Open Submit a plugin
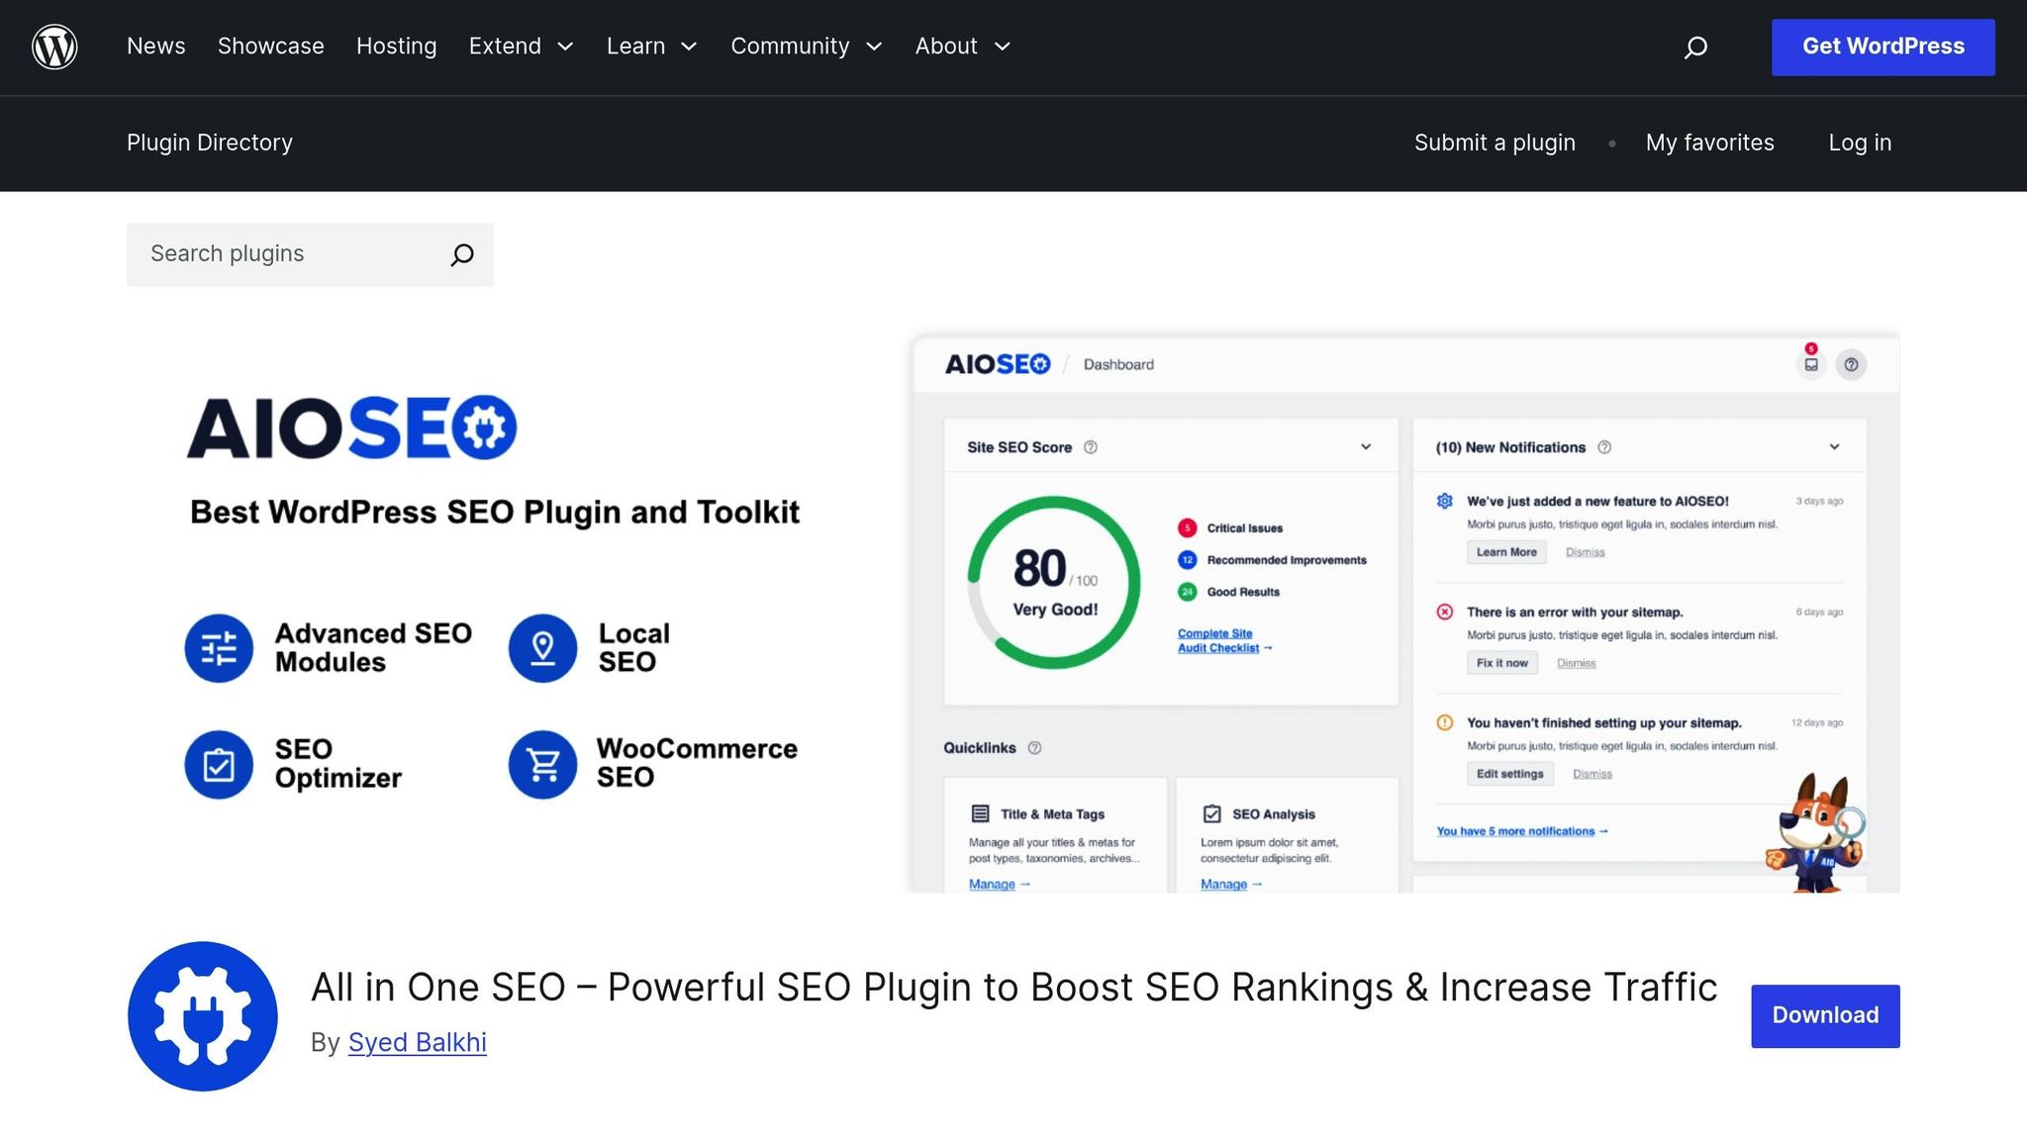This screenshot has width=2027, height=1140. tap(1495, 142)
